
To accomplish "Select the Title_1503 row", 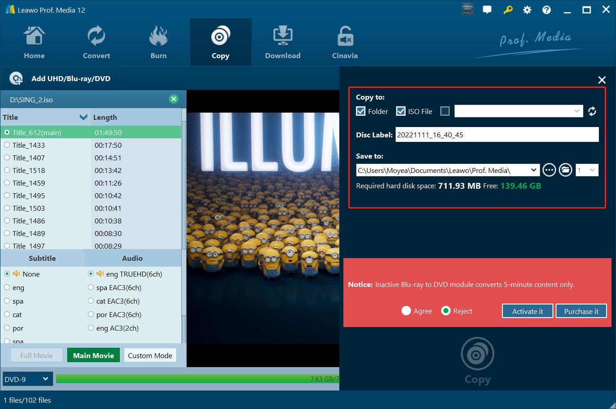I will [91, 208].
